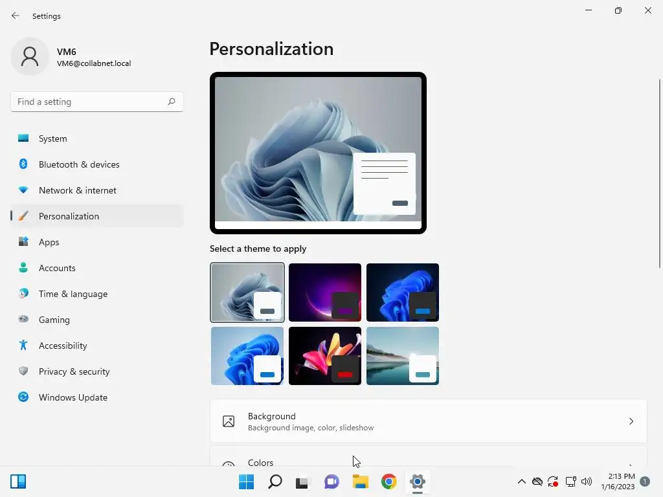
Task: Open the volume speaker tray icon
Action: coord(587,481)
